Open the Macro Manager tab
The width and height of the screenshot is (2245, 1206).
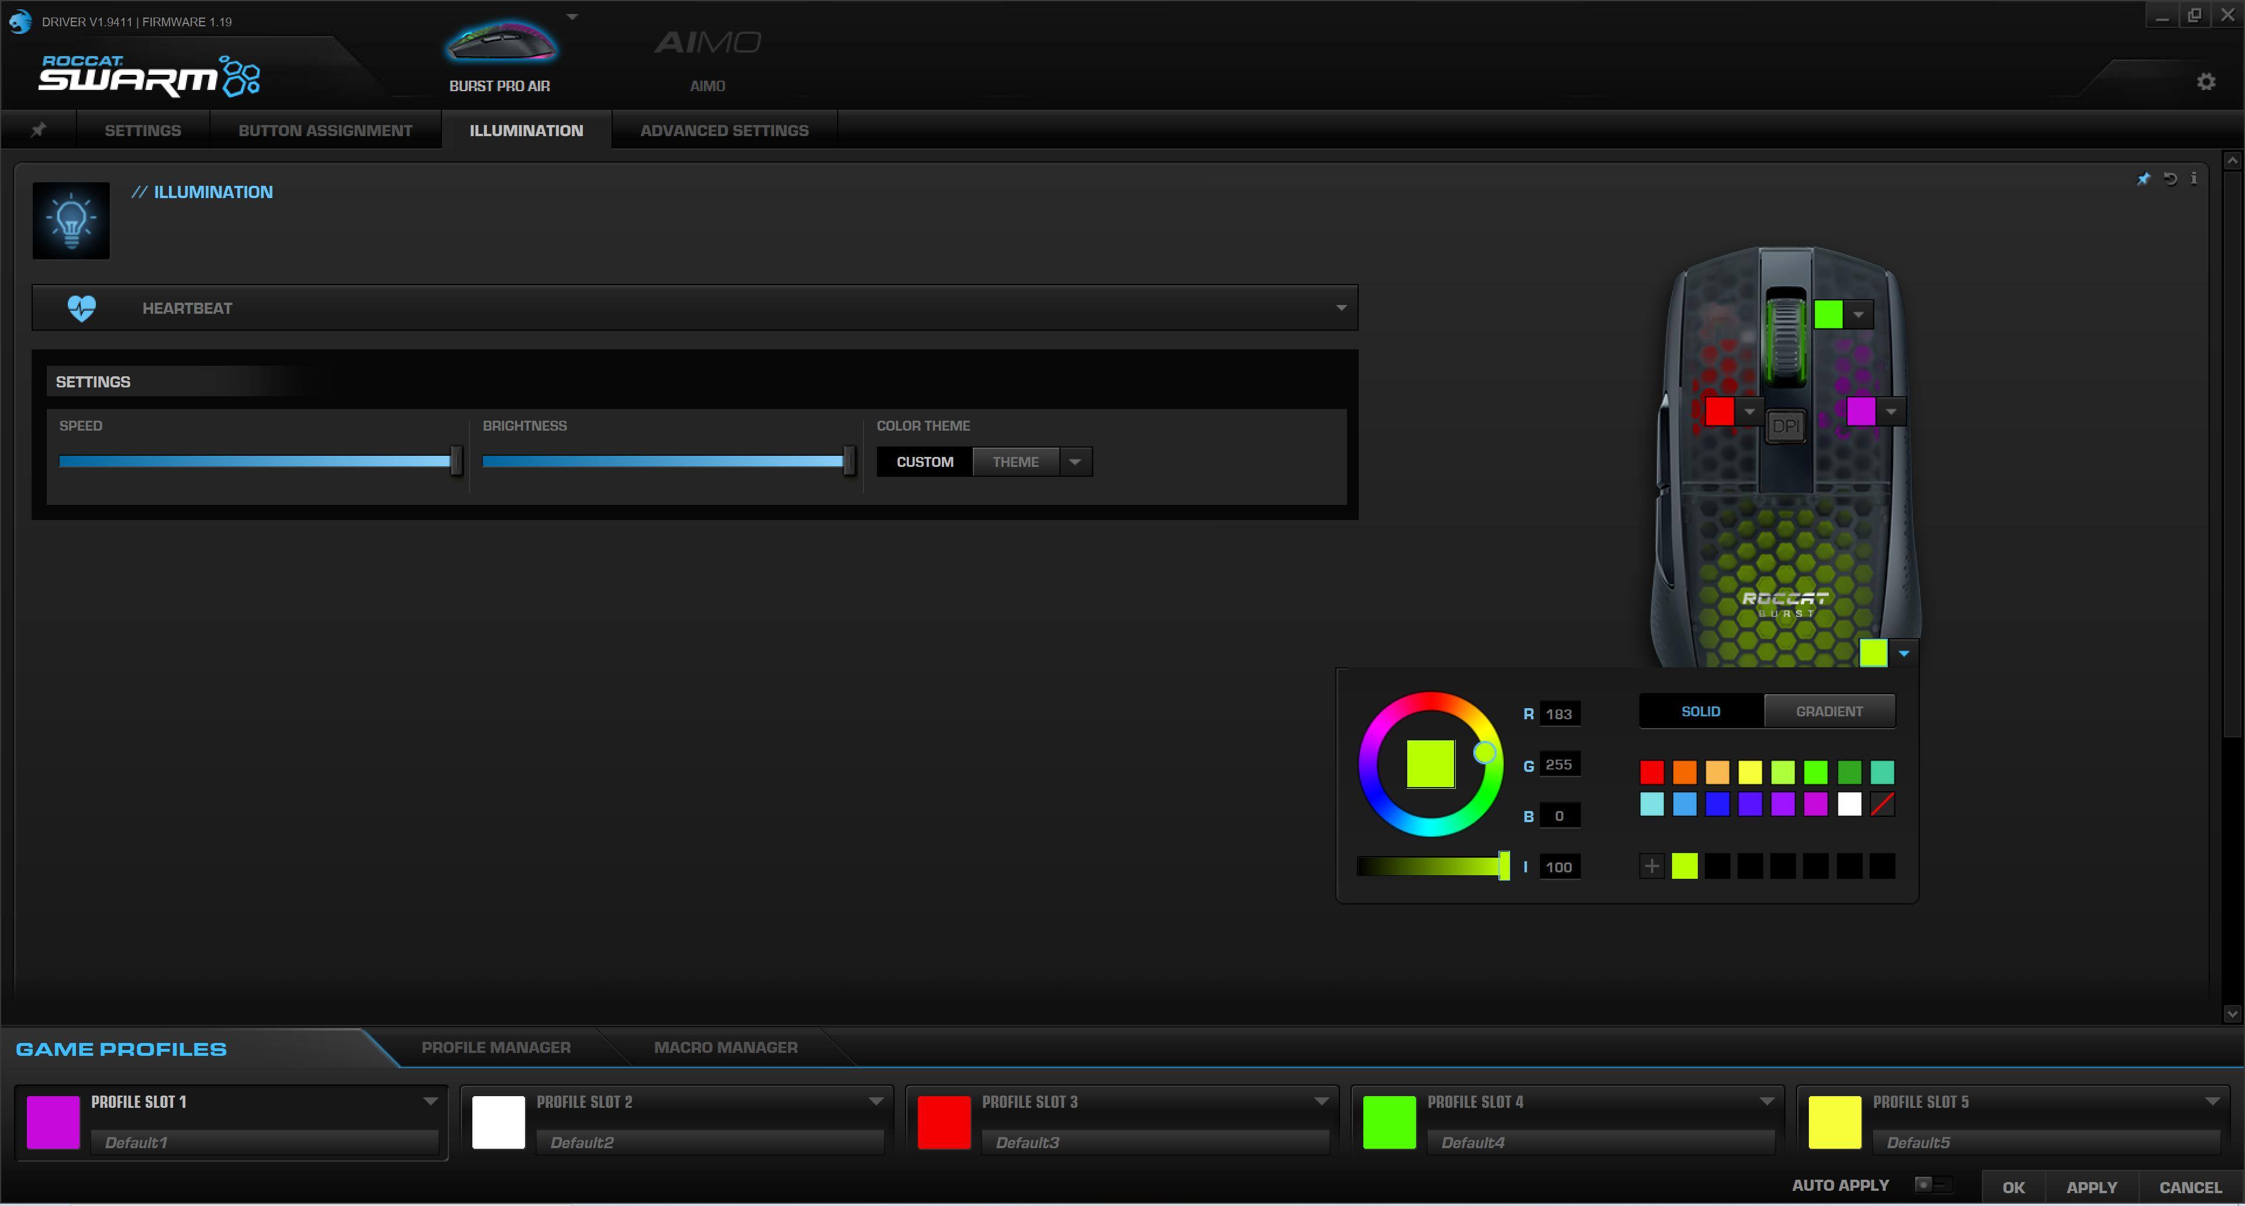coord(725,1048)
